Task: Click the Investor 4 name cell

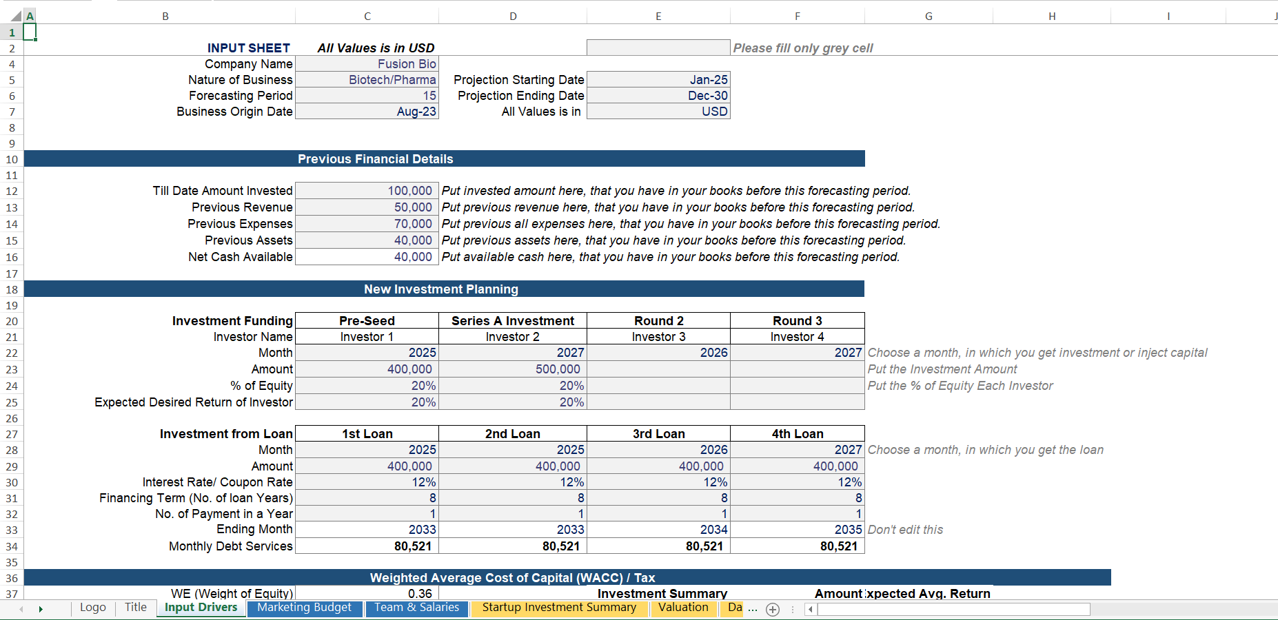Action: tap(798, 337)
